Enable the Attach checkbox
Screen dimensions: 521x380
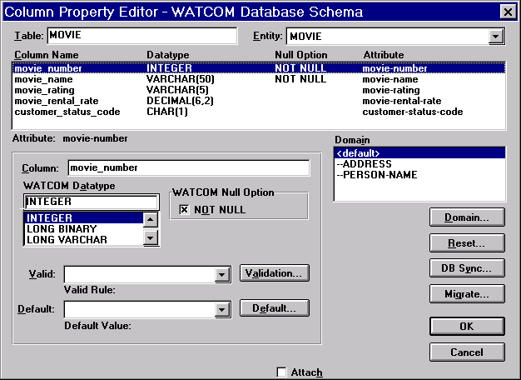(x=281, y=372)
